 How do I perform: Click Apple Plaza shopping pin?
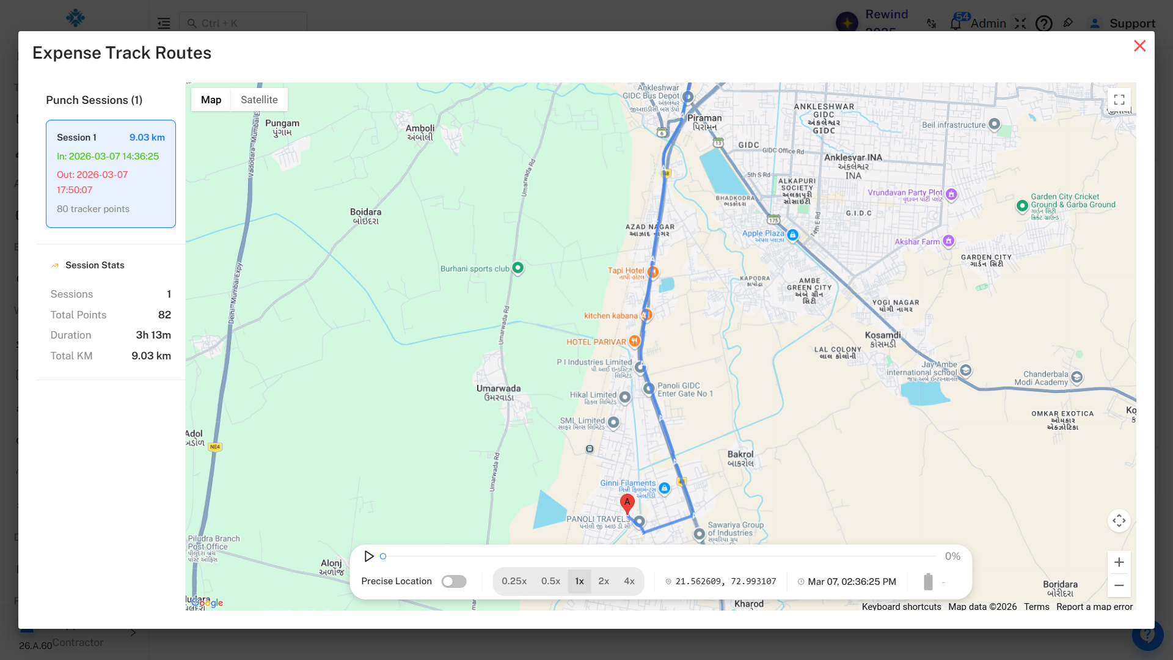click(x=792, y=235)
